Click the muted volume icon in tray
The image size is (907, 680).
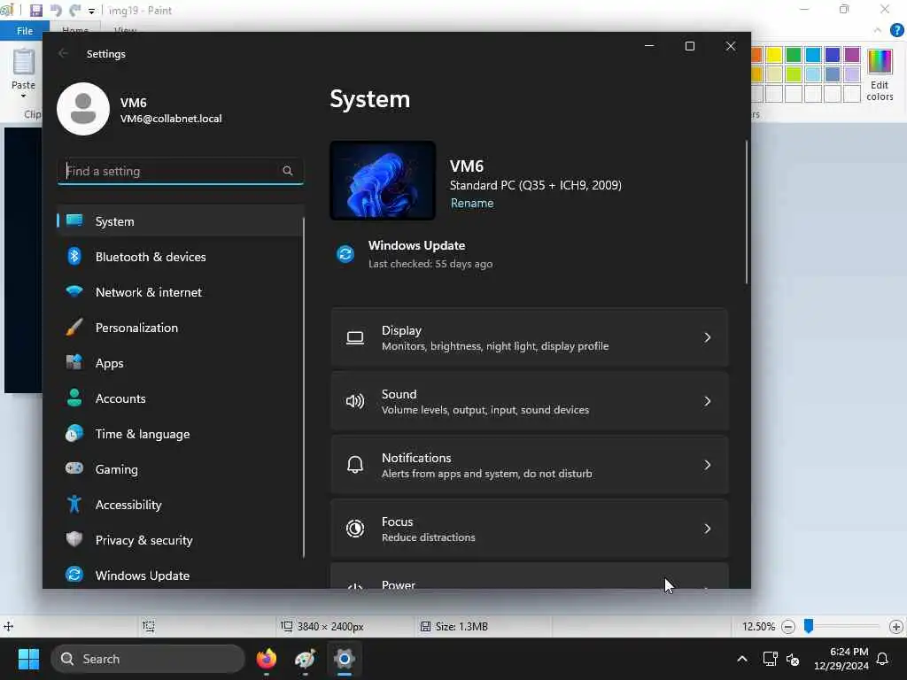(x=793, y=659)
